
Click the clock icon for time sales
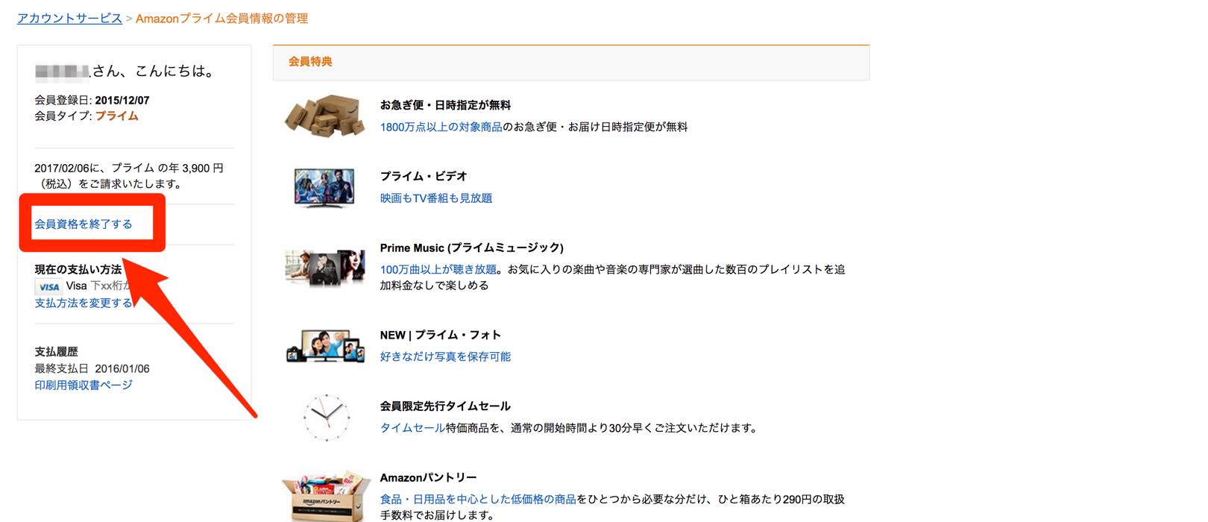point(326,417)
